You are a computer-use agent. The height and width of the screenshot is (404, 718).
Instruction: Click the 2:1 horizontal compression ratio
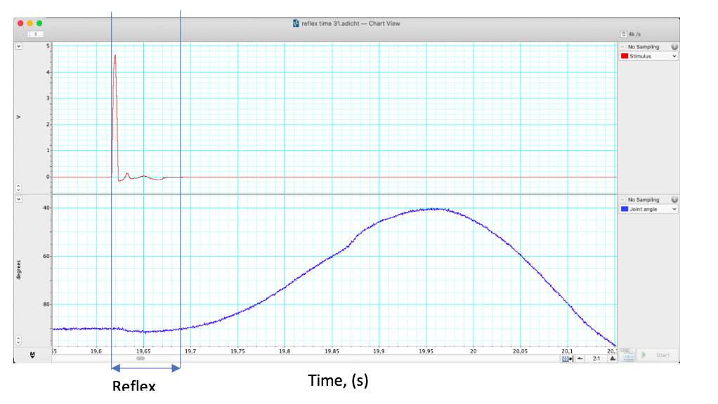(596, 358)
